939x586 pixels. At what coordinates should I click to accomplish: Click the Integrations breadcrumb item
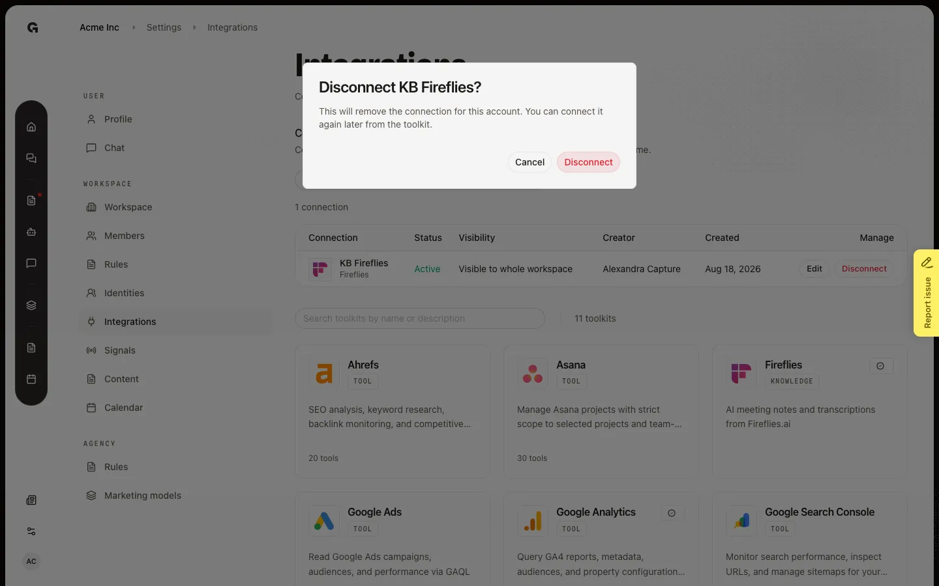coord(232,27)
